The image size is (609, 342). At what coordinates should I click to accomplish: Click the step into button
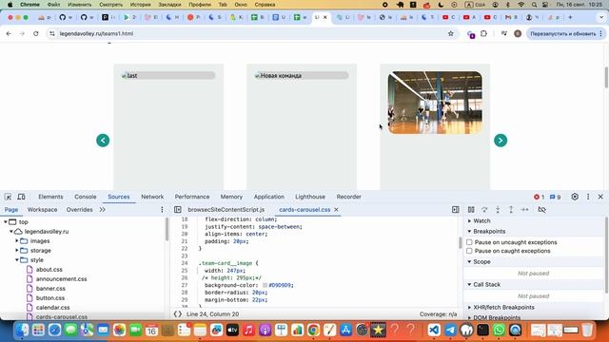click(x=498, y=210)
